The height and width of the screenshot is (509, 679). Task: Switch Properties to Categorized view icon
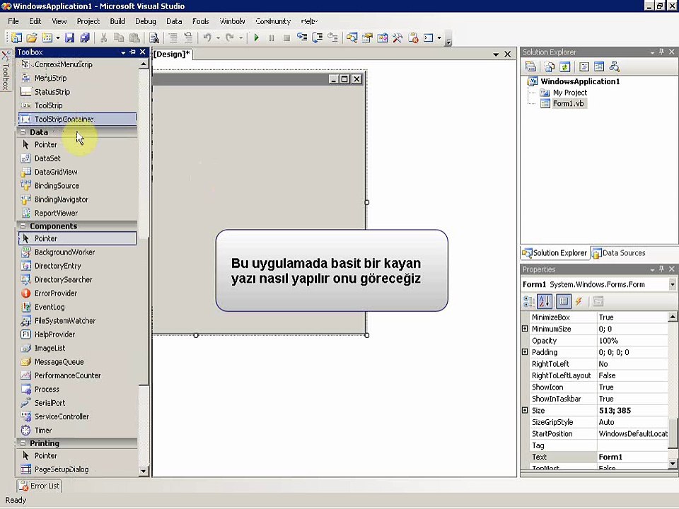[529, 301]
